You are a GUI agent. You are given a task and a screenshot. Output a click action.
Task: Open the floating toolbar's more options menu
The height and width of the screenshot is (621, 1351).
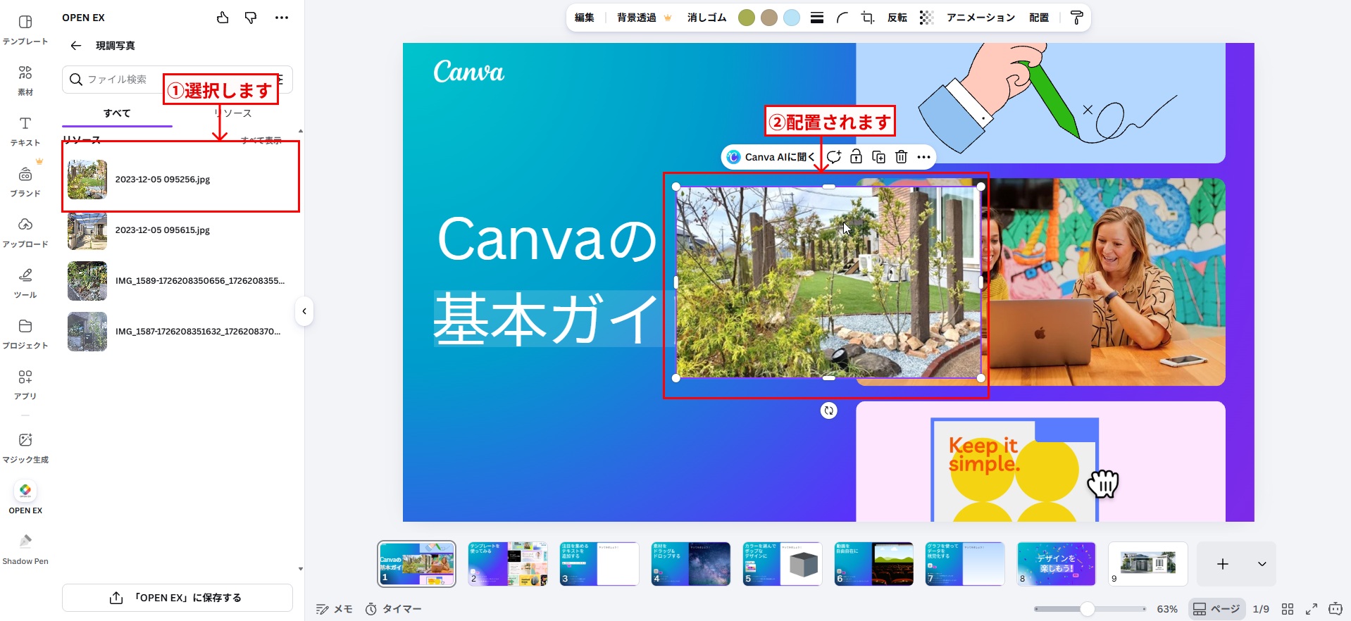click(924, 157)
